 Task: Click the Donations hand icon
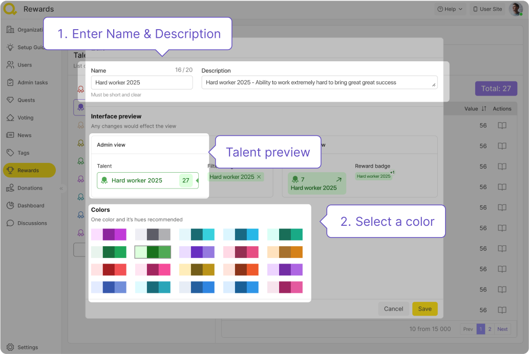(x=10, y=188)
